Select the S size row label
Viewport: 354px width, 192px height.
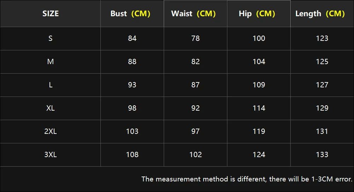coord(51,38)
